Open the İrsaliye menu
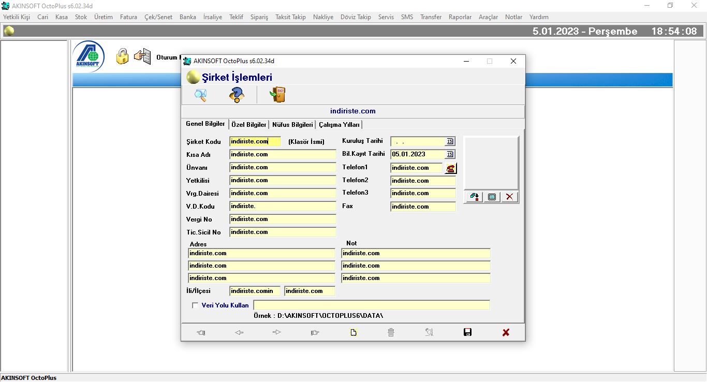This screenshot has width=707, height=382. click(213, 17)
